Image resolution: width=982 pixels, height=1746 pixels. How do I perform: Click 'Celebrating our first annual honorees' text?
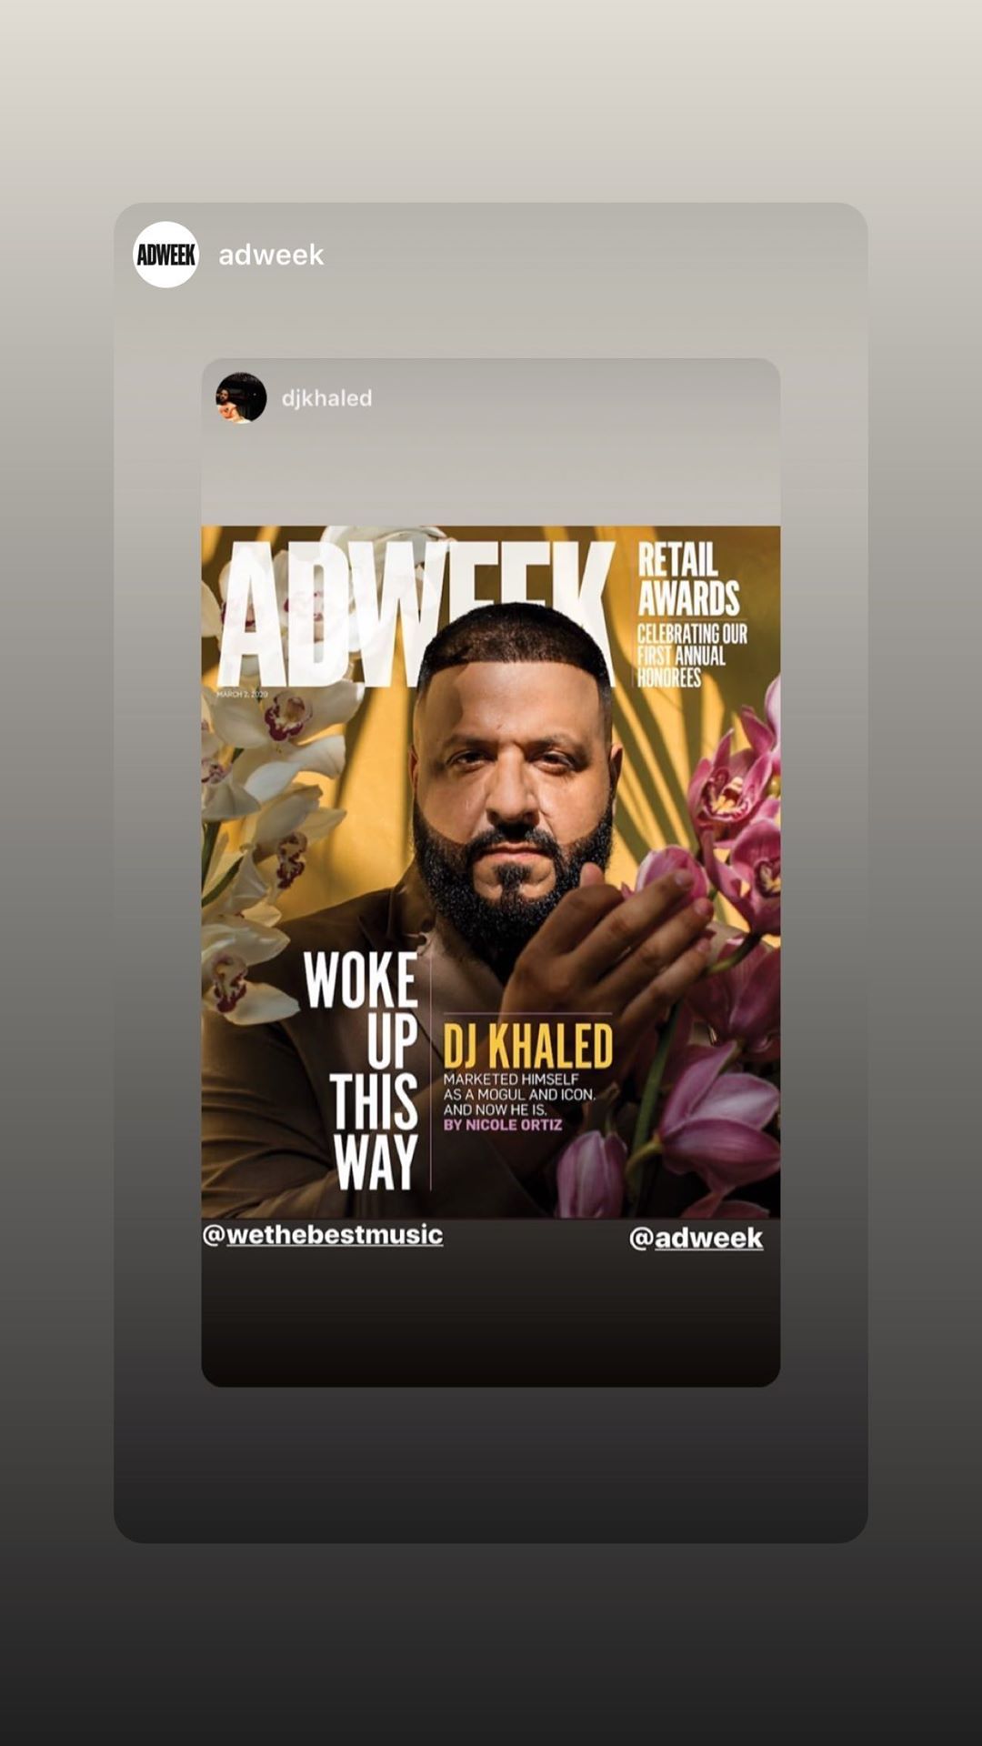691,656
